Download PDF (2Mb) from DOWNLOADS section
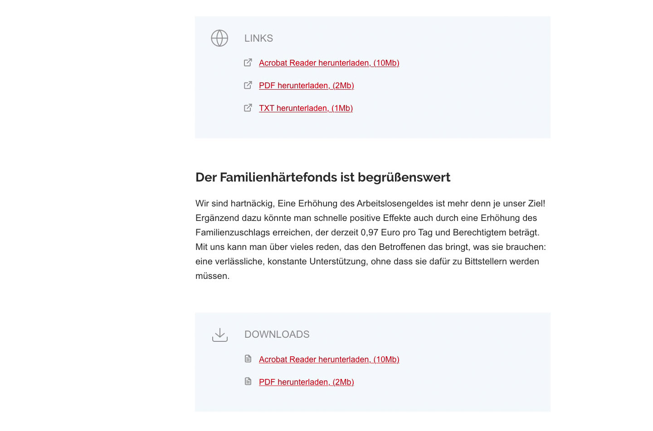Image resolution: width=653 pixels, height=431 pixels. (x=306, y=382)
